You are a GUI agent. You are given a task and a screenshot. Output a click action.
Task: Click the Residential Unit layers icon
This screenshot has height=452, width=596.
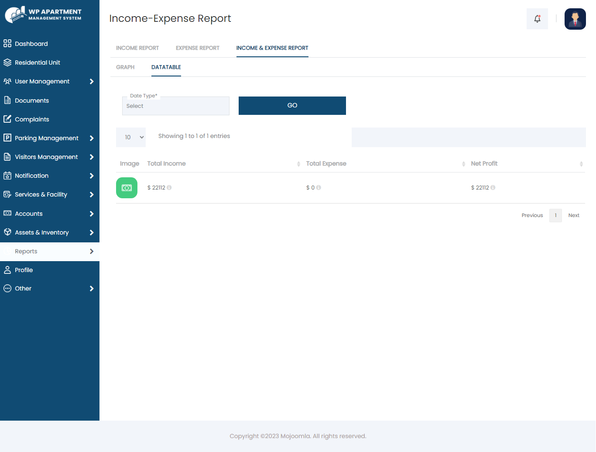pos(7,62)
